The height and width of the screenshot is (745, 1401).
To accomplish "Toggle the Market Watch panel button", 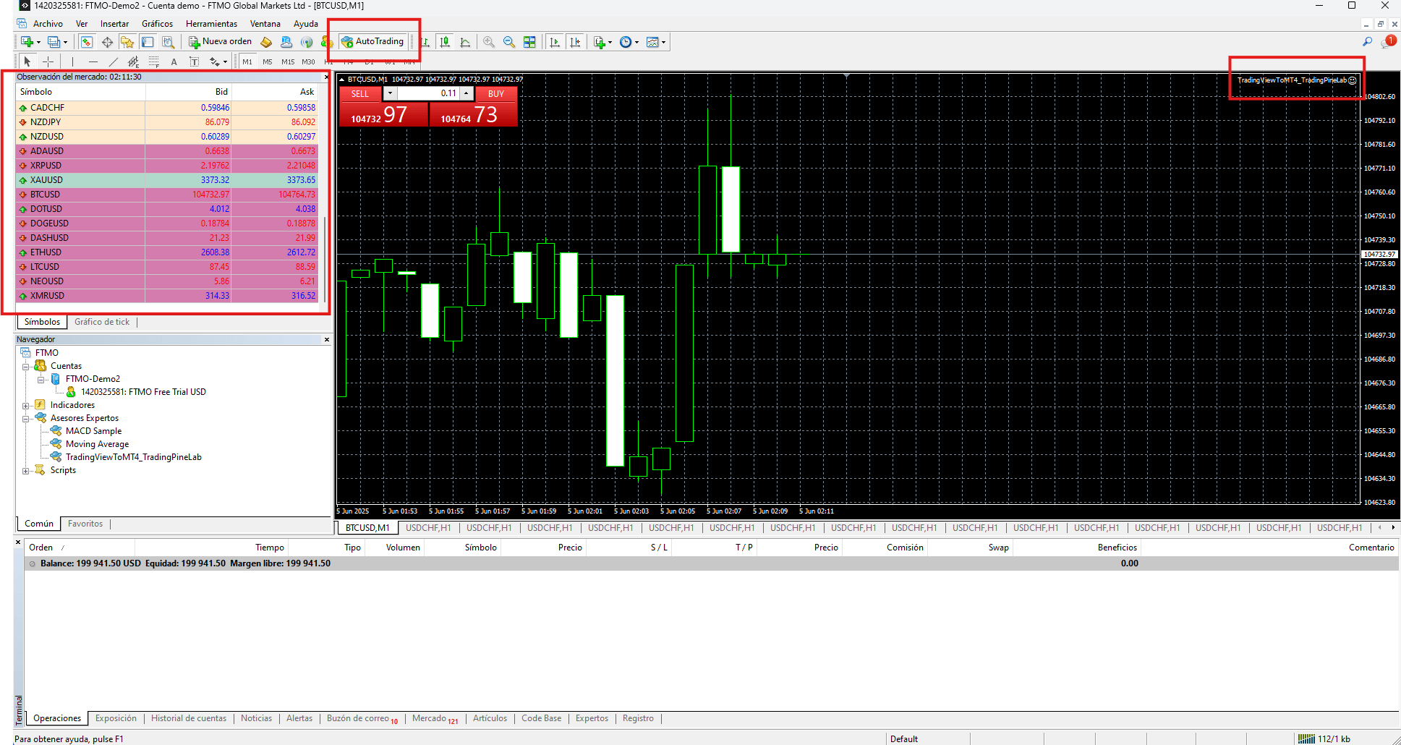I will coord(87,42).
